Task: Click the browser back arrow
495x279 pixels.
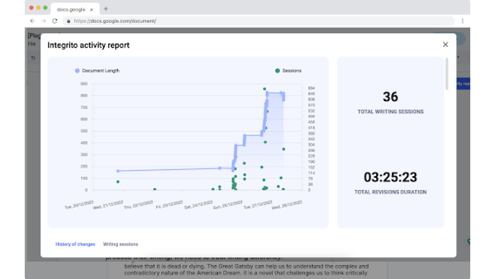Action: point(33,21)
